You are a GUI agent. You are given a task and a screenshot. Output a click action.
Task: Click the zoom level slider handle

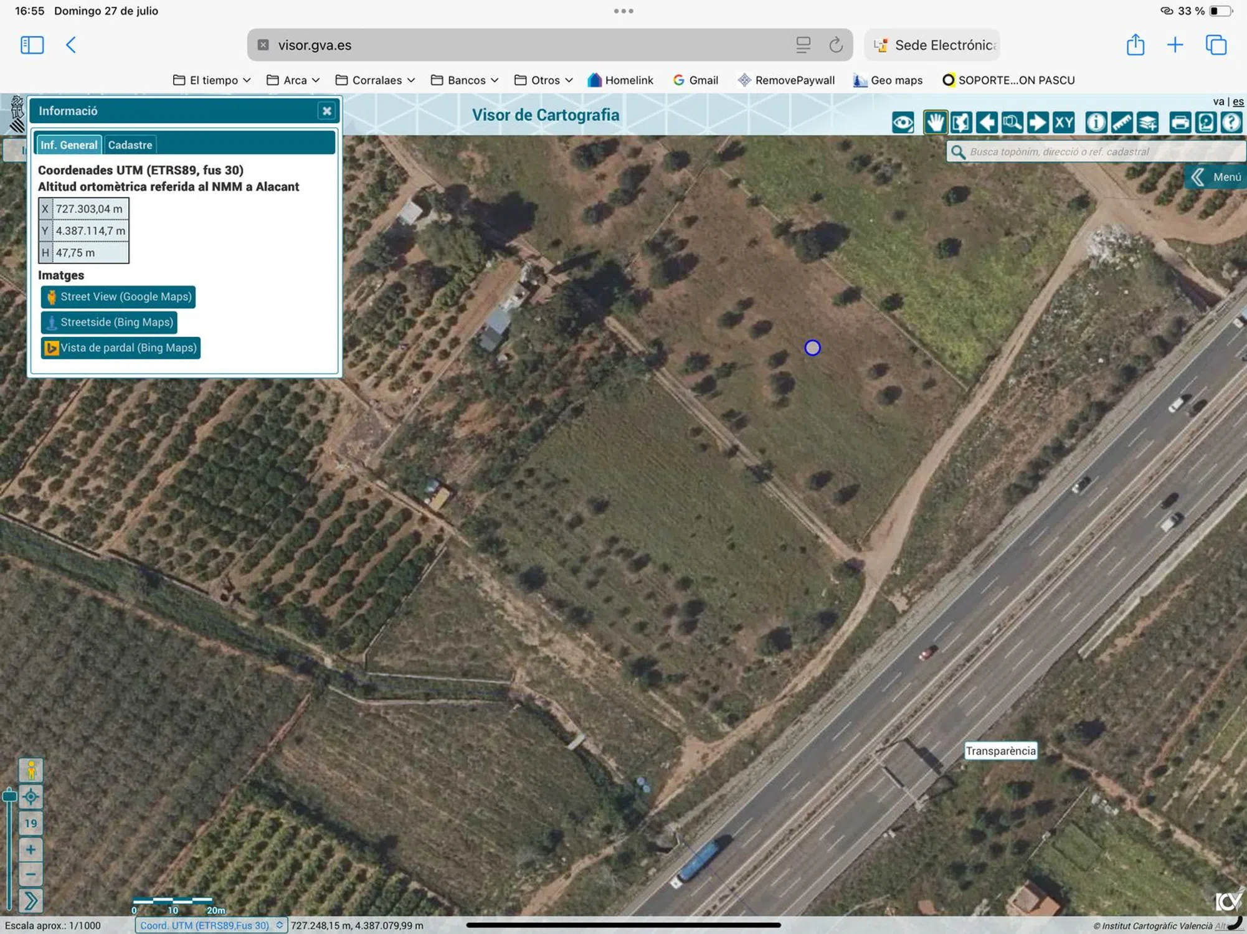9,795
